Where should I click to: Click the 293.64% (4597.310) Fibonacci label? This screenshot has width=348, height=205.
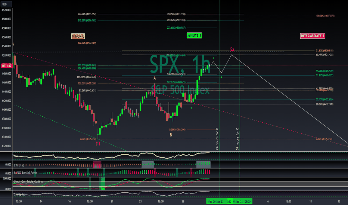tap(176, 20)
